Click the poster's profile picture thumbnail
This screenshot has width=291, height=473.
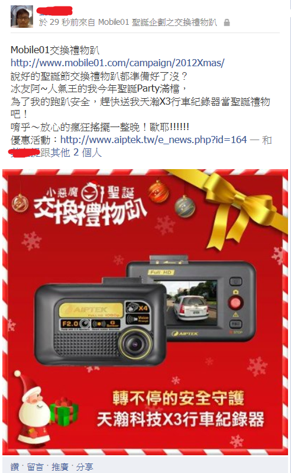click(22, 17)
